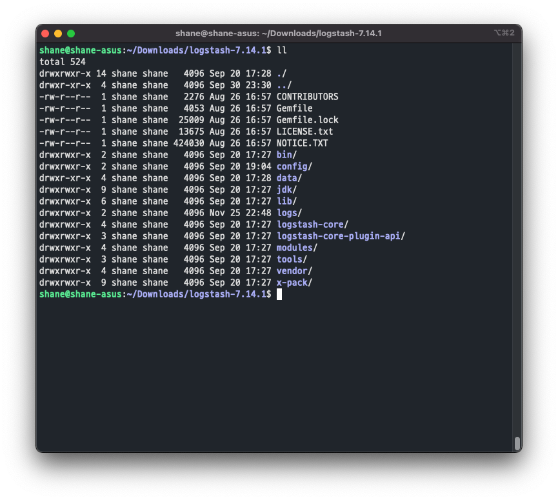Click the vendor/ directory name

click(x=294, y=271)
